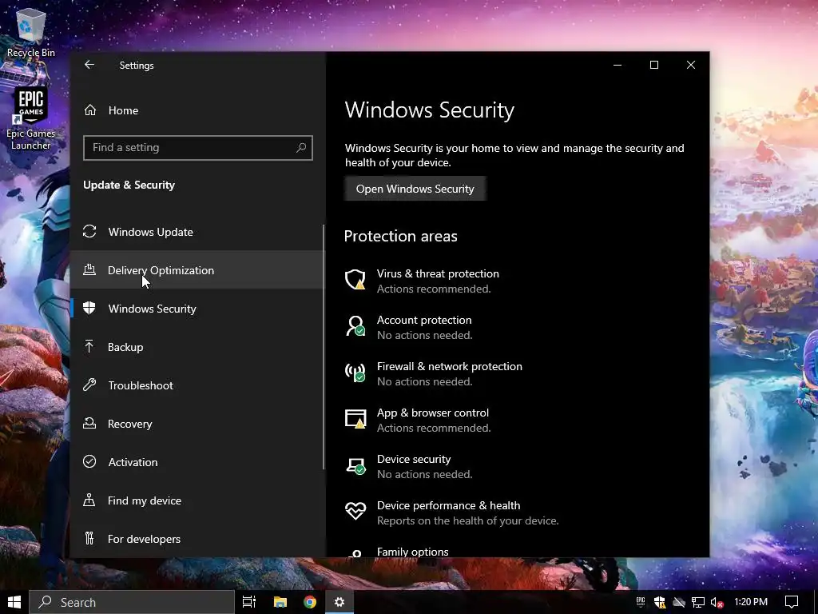Click the Recovery icon
The height and width of the screenshot is (614, 818).
[x=89, y=423]
